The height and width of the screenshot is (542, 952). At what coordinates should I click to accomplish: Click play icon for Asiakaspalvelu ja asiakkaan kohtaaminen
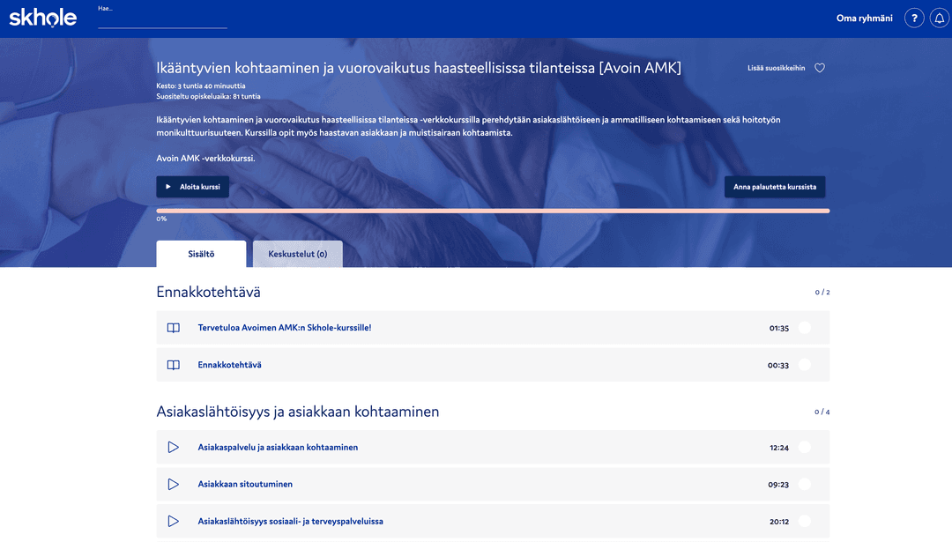[174, 448]
